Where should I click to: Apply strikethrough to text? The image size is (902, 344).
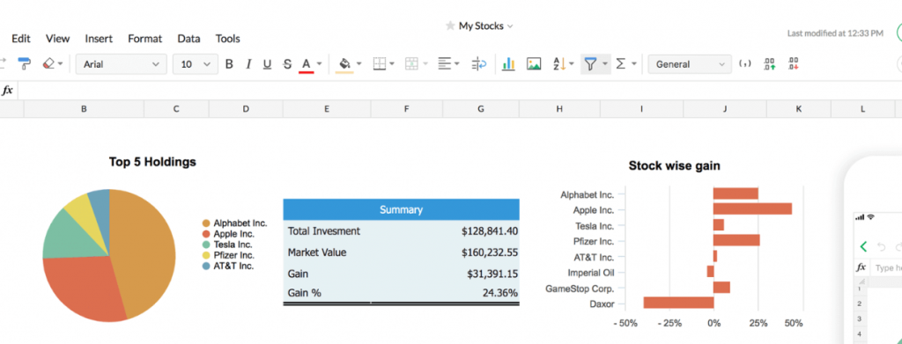(287, 64)
